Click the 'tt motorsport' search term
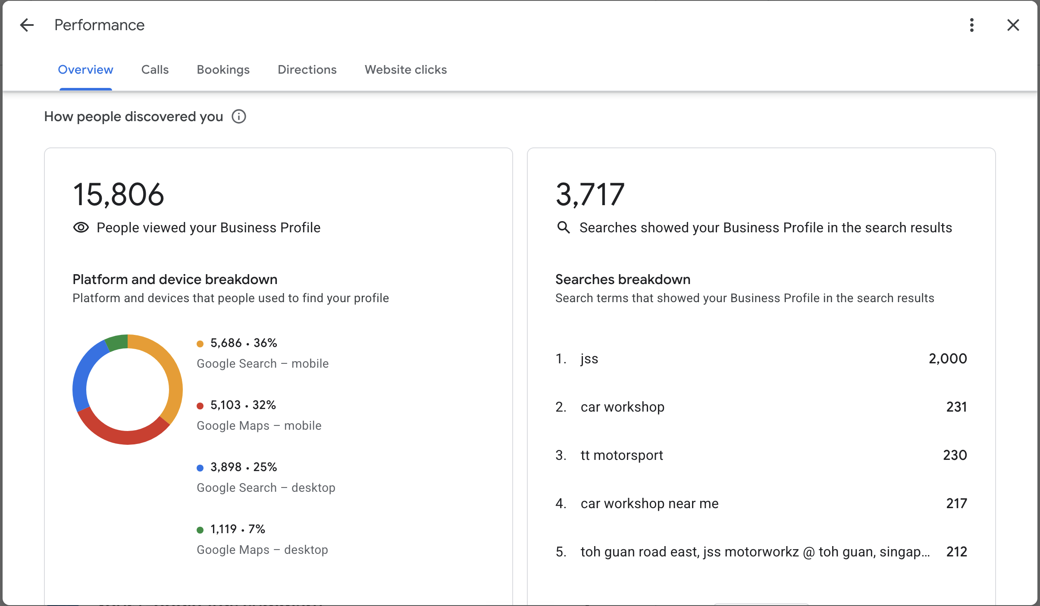This screenshot has height=606, width=1040. coord(622,455)
